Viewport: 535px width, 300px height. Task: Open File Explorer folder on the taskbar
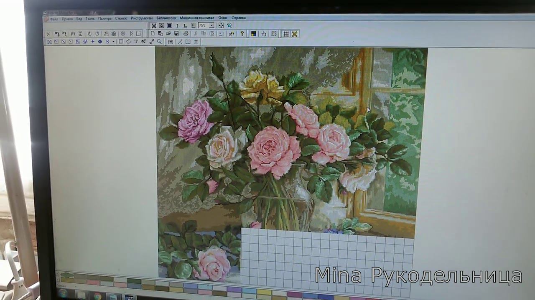click(x=81, y=295)
